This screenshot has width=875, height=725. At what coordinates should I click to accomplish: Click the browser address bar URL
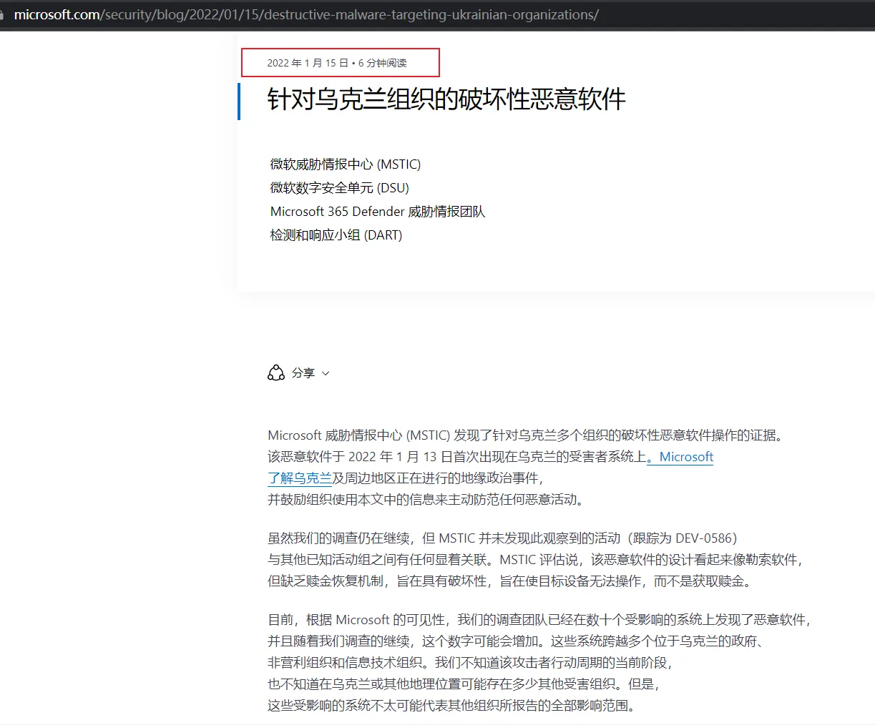pos(306,14)
